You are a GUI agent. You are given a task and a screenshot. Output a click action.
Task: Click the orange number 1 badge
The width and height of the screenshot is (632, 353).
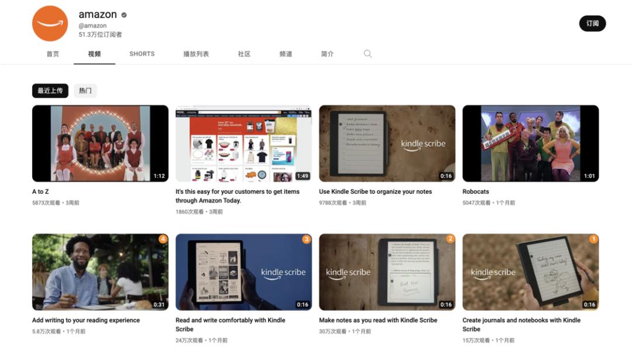point(593,239)
